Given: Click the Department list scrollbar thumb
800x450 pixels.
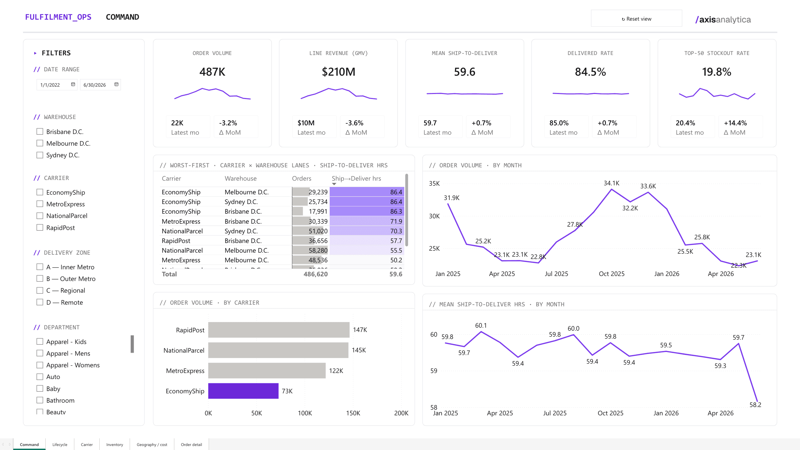Looking at the screenshot, I should point(132,344).
